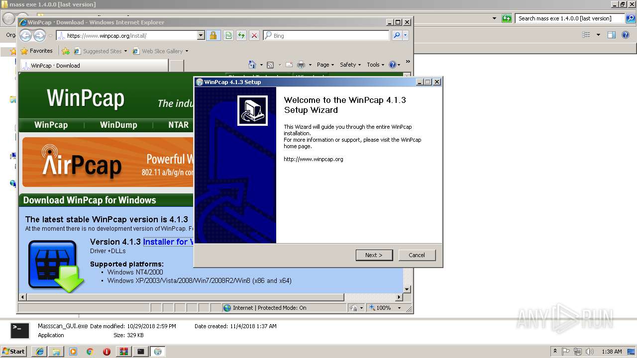637x358 pixels.
Task: Click the vertical scrollbar down arrow
Action: click(407, 289)
